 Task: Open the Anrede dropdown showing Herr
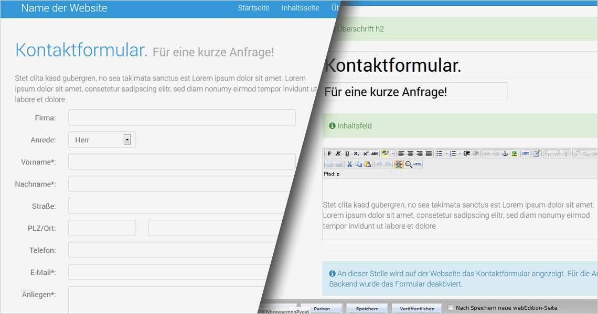(x=102, y=140)
